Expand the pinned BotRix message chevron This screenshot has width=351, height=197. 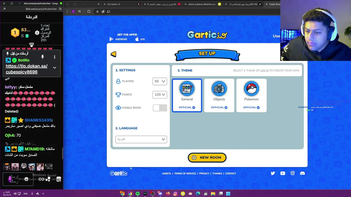[x=55, y=68]
